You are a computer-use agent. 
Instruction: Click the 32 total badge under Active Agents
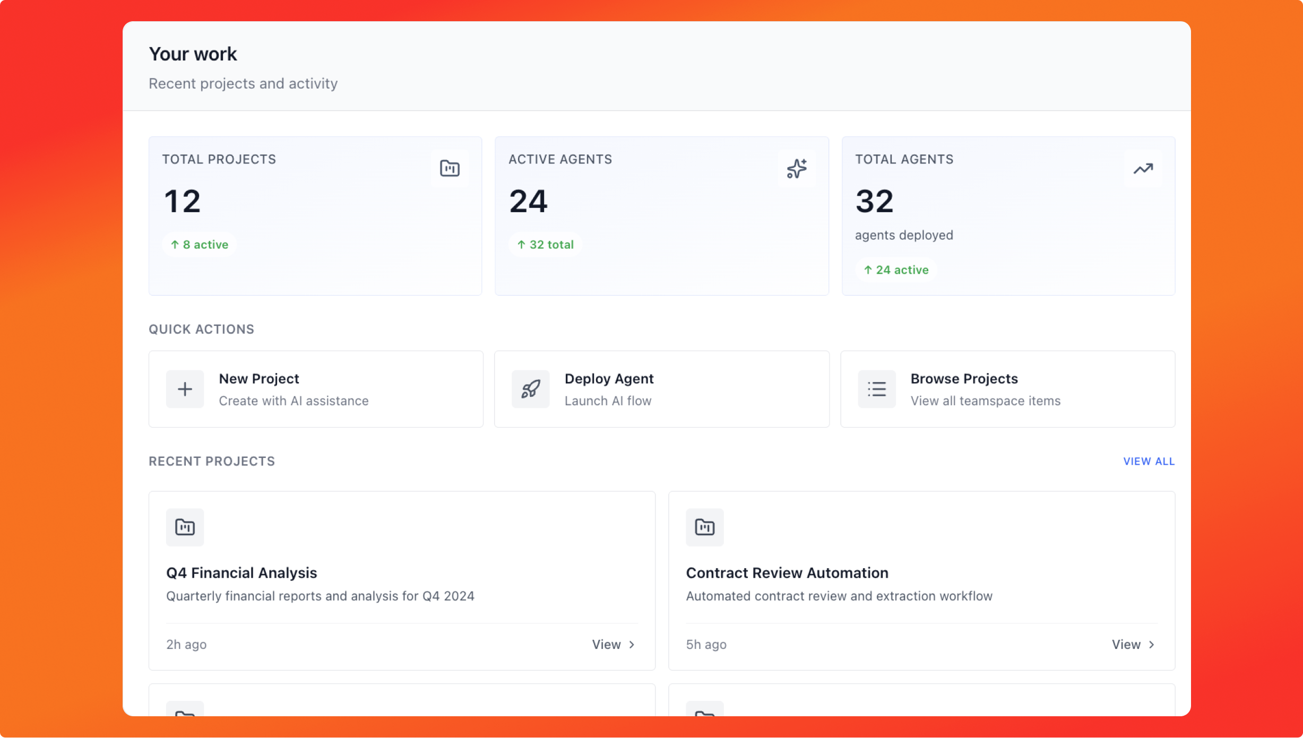pyautogui.click(x=545, y=244)
